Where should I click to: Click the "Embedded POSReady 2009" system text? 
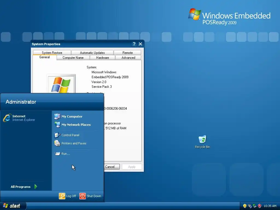click(x=110, y=77)
